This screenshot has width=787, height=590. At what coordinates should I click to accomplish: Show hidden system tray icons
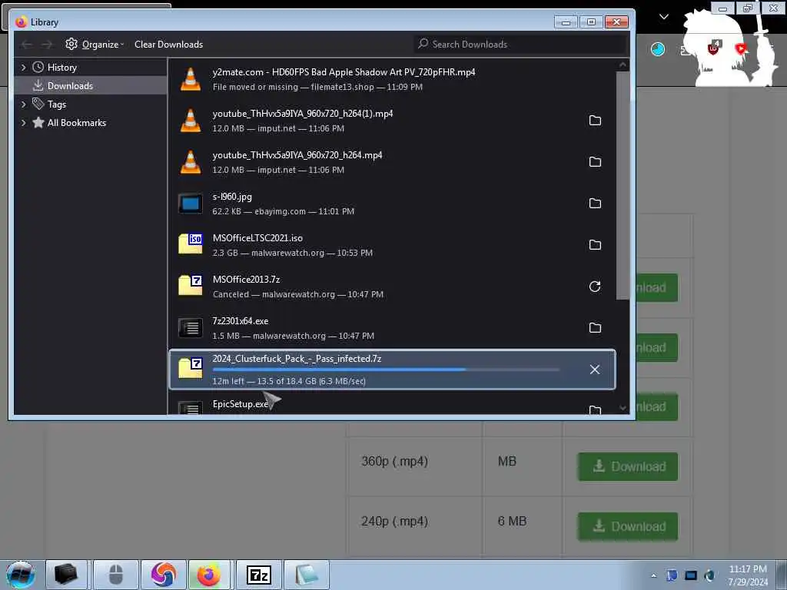[653, 575]
